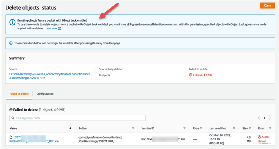This screenshot has width=279, height=149.
Task: Sort by Name column ascending arrow
Action: coord(70,128)
